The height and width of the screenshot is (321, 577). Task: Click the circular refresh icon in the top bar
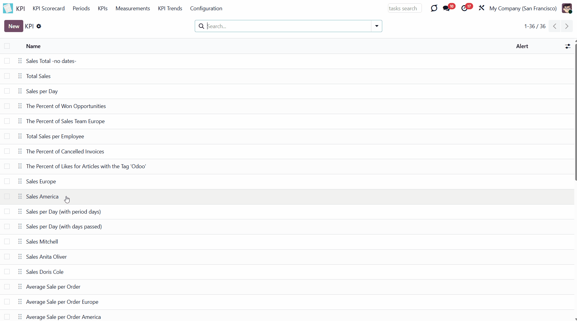tap(434, 8)
